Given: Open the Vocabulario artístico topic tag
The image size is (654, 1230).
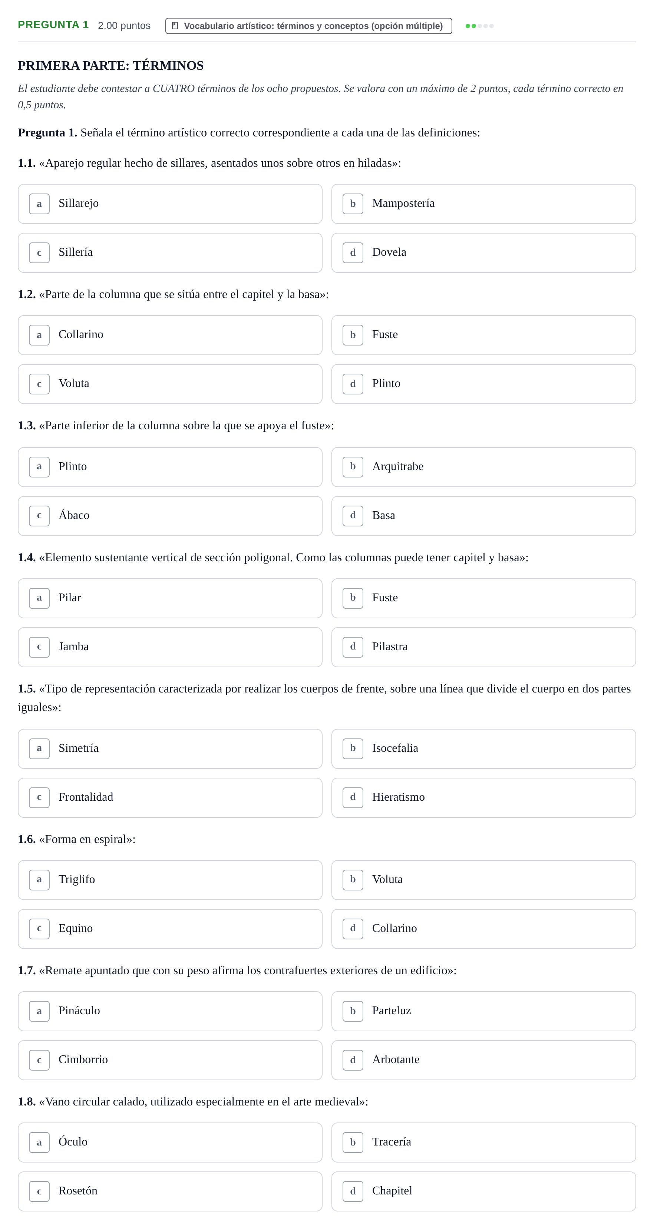Looking at the screenshot, I should [x=308, y=26].
